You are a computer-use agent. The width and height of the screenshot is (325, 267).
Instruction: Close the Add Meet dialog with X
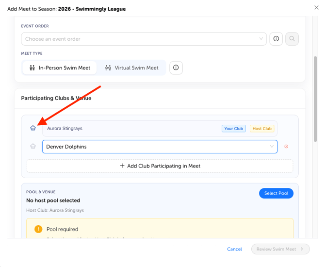(316, 8)
